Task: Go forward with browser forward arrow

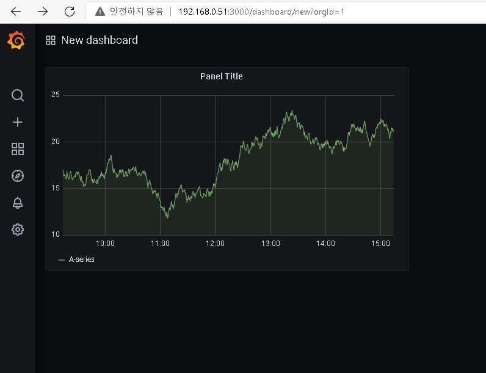Action: click(x=43, y=12)
